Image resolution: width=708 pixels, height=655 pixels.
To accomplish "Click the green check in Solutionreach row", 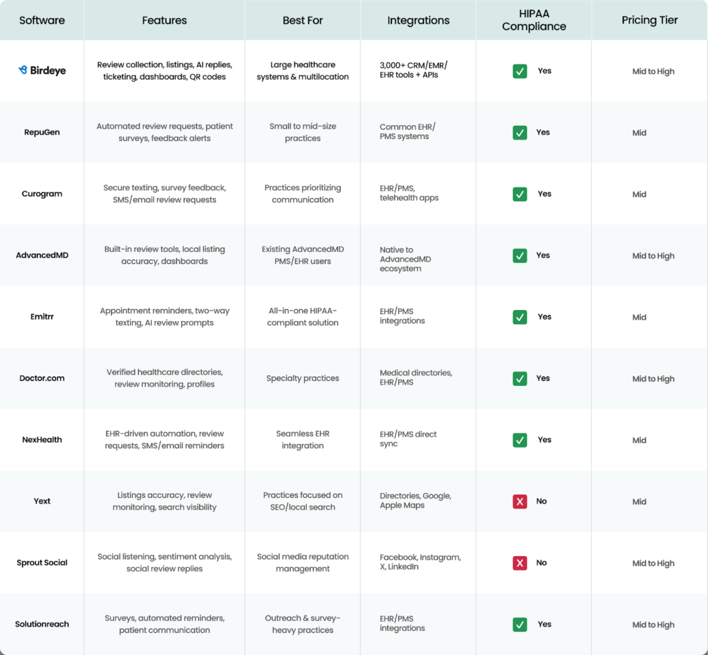I will click(x=520, y=625).
